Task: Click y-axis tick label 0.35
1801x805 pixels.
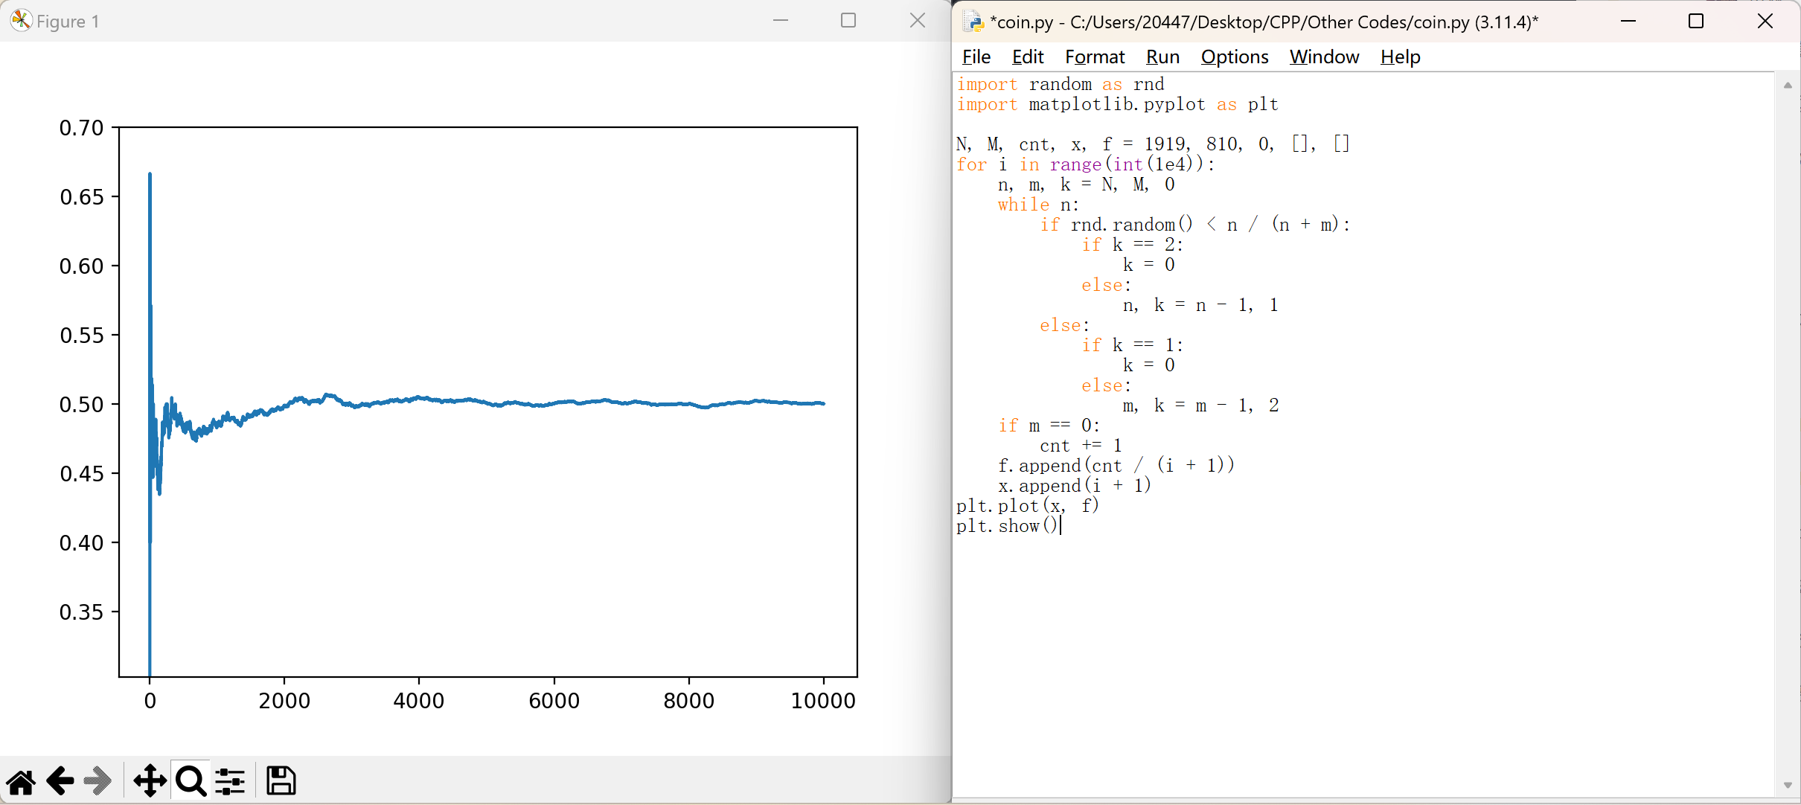Action: coord(82,612)
